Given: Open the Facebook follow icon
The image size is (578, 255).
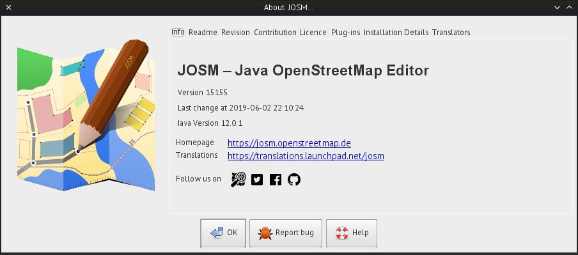Looking at the screenshot, I should (x=276, y=180).
